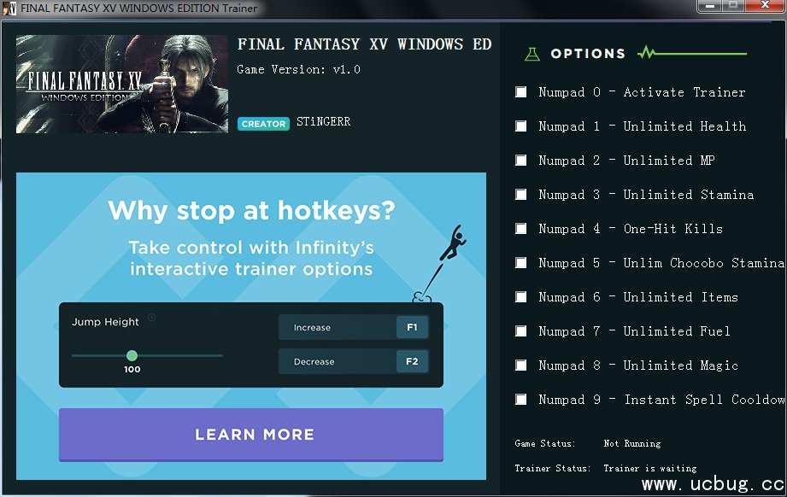Viewport: 787px width, 497px height.
Task: Click the Jump Height slider handle
Action: (132, 355)
